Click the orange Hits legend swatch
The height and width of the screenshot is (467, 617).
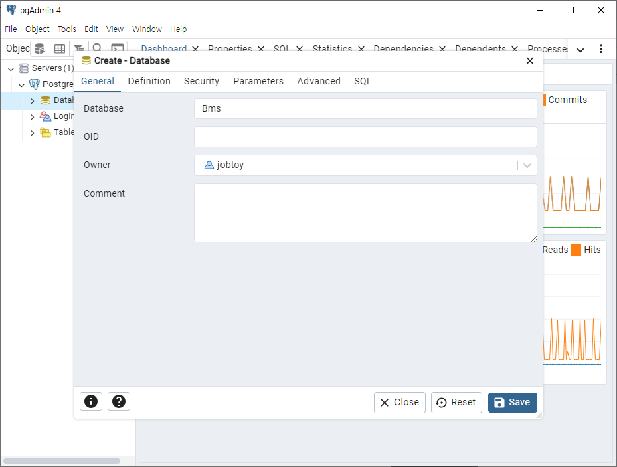point(576,250)
